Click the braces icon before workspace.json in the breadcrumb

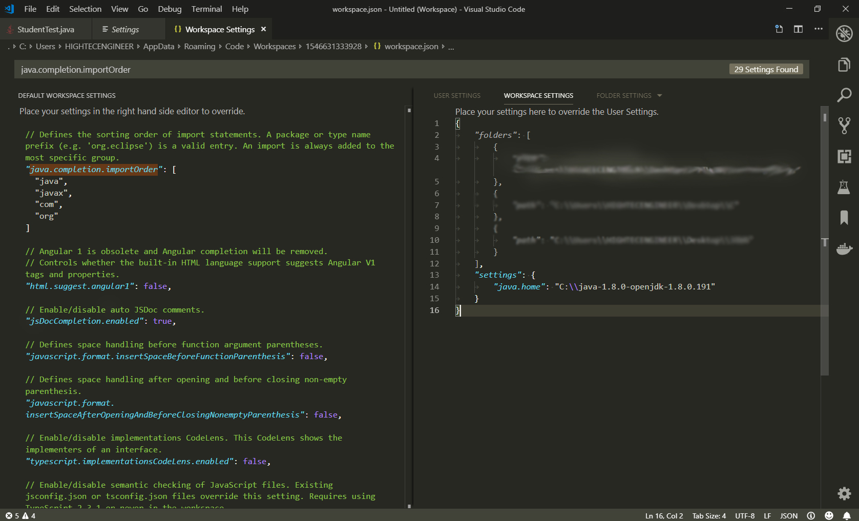tap(377, 46)
